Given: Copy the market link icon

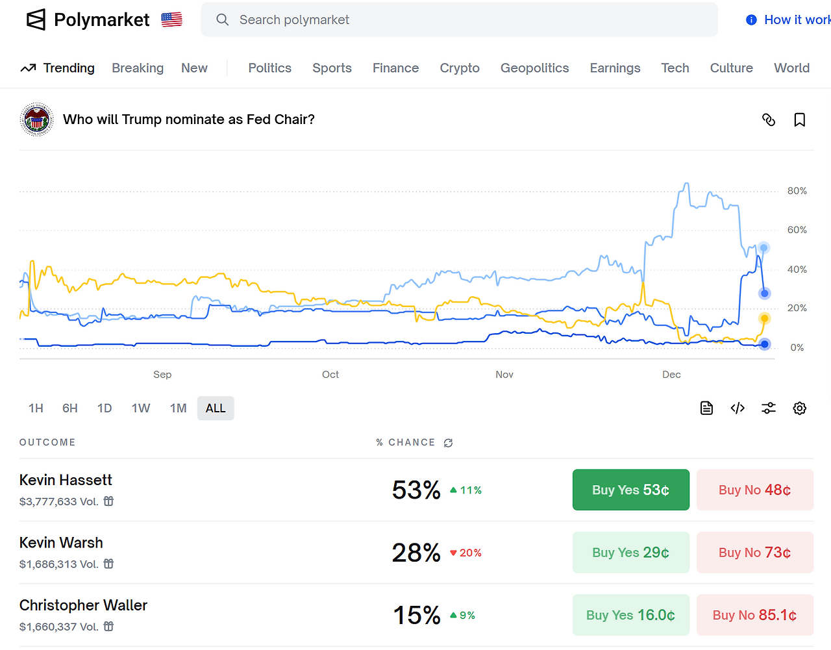Looking at the screenshot, I should pyautogui.click(x=769, y=119).
